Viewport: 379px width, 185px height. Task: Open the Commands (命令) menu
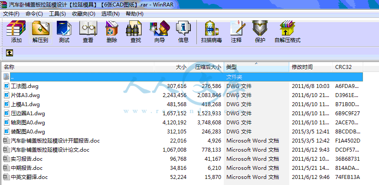[x=34, y=14]
